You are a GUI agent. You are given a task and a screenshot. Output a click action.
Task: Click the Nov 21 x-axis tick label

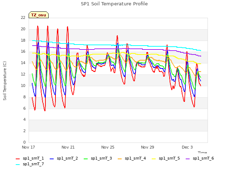[x=68, y=147]
